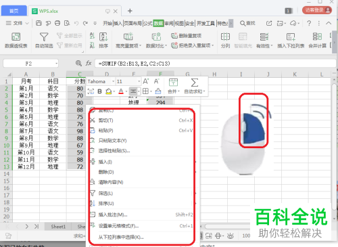Select row 14 header
Viewport: 338px width, 247px height.
(x=6, y=174)
